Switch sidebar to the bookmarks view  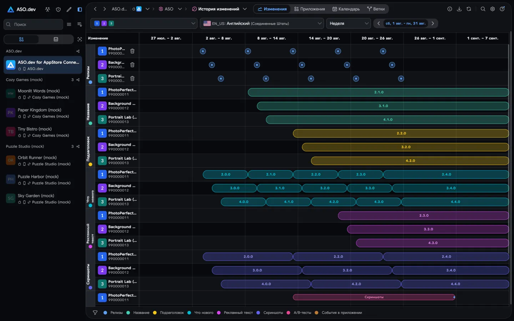click(x=56, y=39)
